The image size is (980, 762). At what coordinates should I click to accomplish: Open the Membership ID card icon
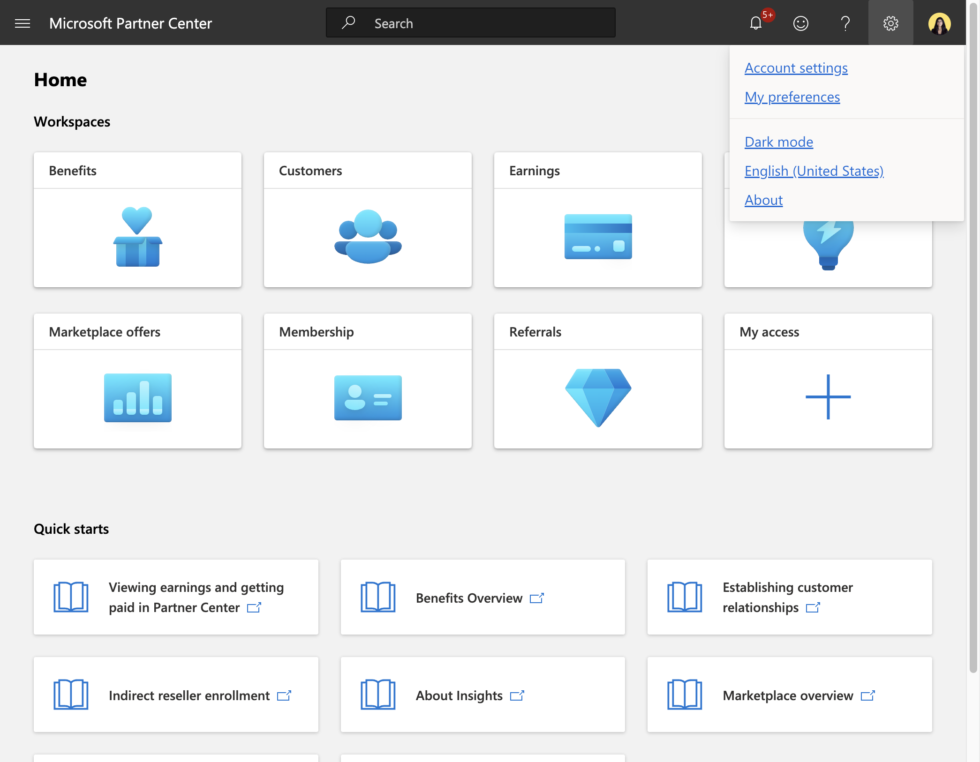368,398
